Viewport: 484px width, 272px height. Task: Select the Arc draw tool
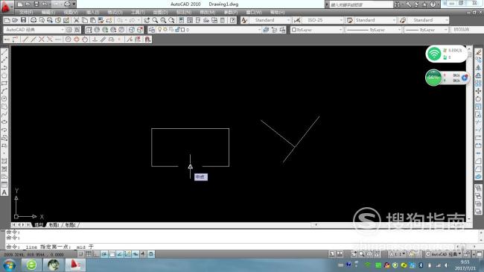[4, 91]
